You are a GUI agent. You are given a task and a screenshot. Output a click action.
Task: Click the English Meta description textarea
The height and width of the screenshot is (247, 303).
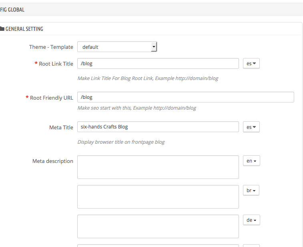(158, 167)
